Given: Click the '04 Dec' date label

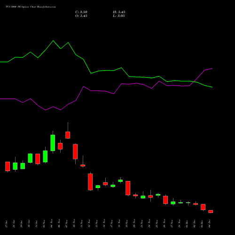Looking at the screenshot, I should click(x=210, y=224).
